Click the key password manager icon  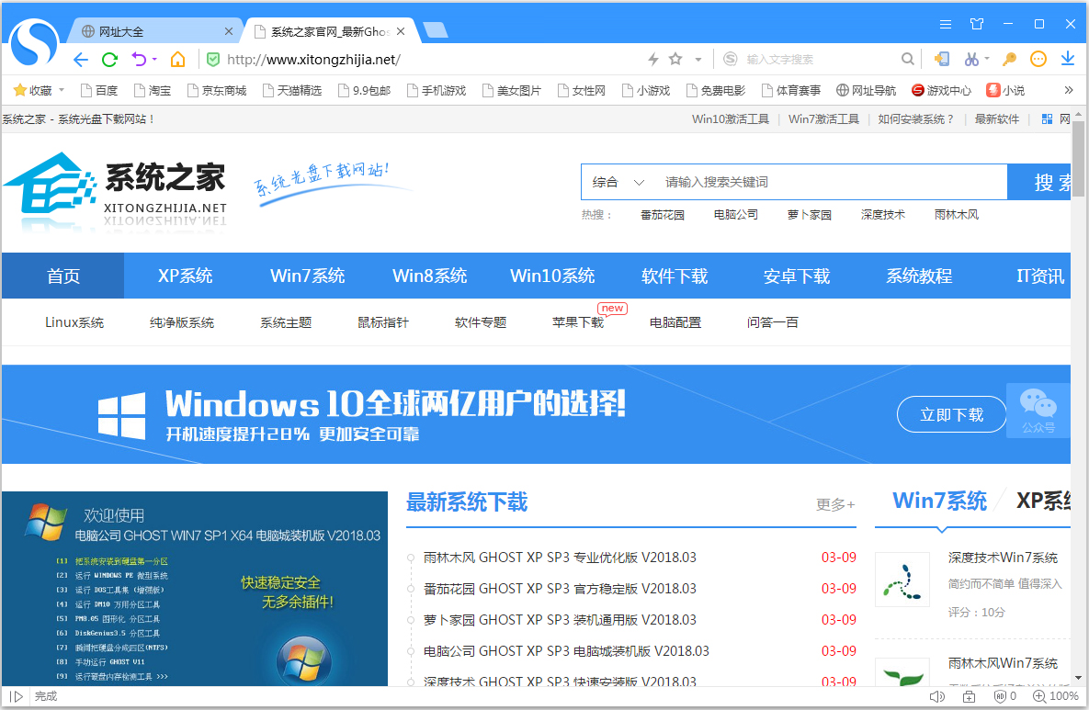[1009, 60]
